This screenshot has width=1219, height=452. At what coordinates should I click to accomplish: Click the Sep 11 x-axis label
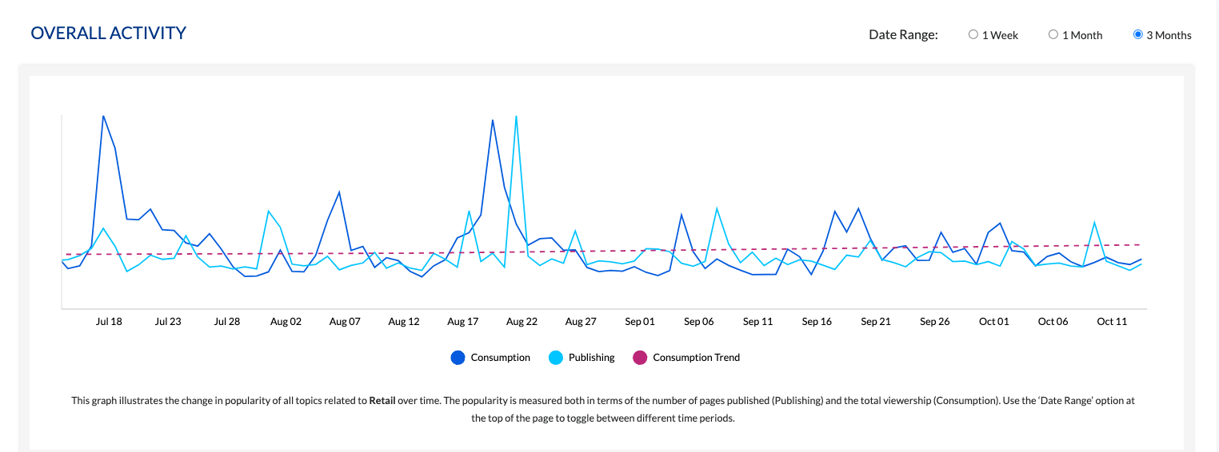[x=757, y=322]
